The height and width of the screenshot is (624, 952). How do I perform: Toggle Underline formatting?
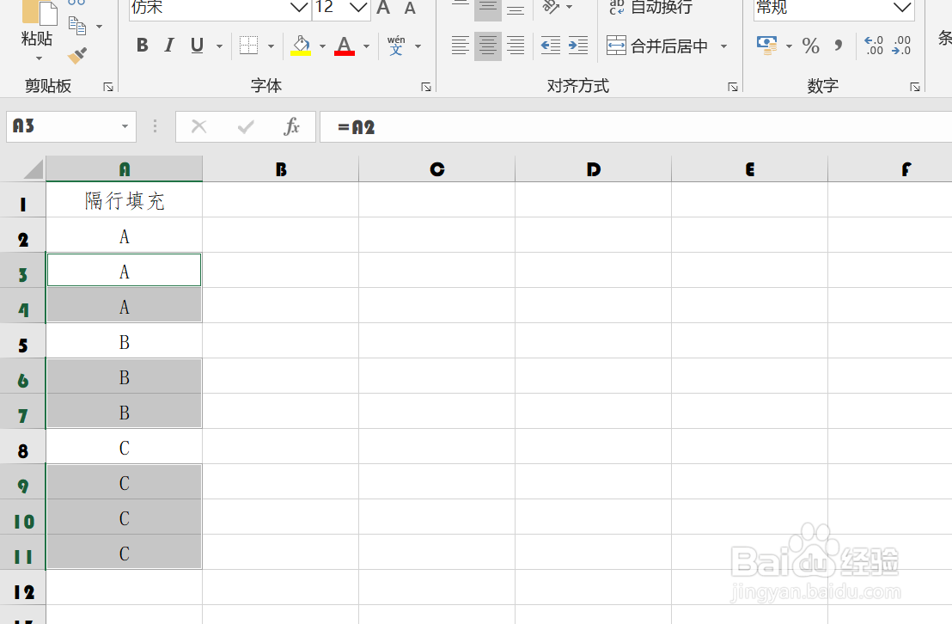(x=197, y=46)
